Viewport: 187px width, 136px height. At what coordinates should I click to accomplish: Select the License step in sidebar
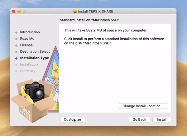(x=26, y=45)
